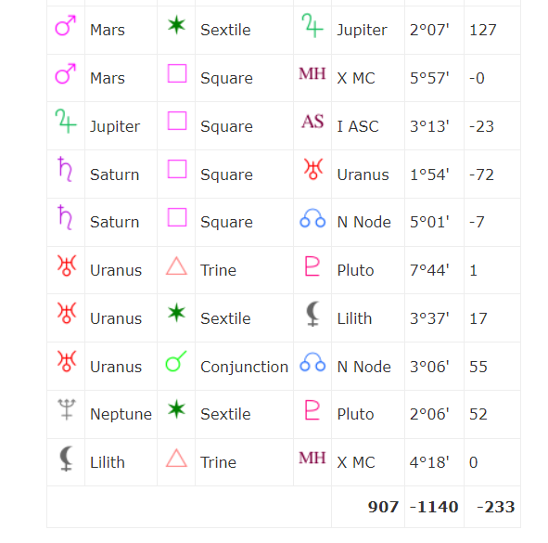Click the Pluto symbol in the Neptune Sextile row

312,410
